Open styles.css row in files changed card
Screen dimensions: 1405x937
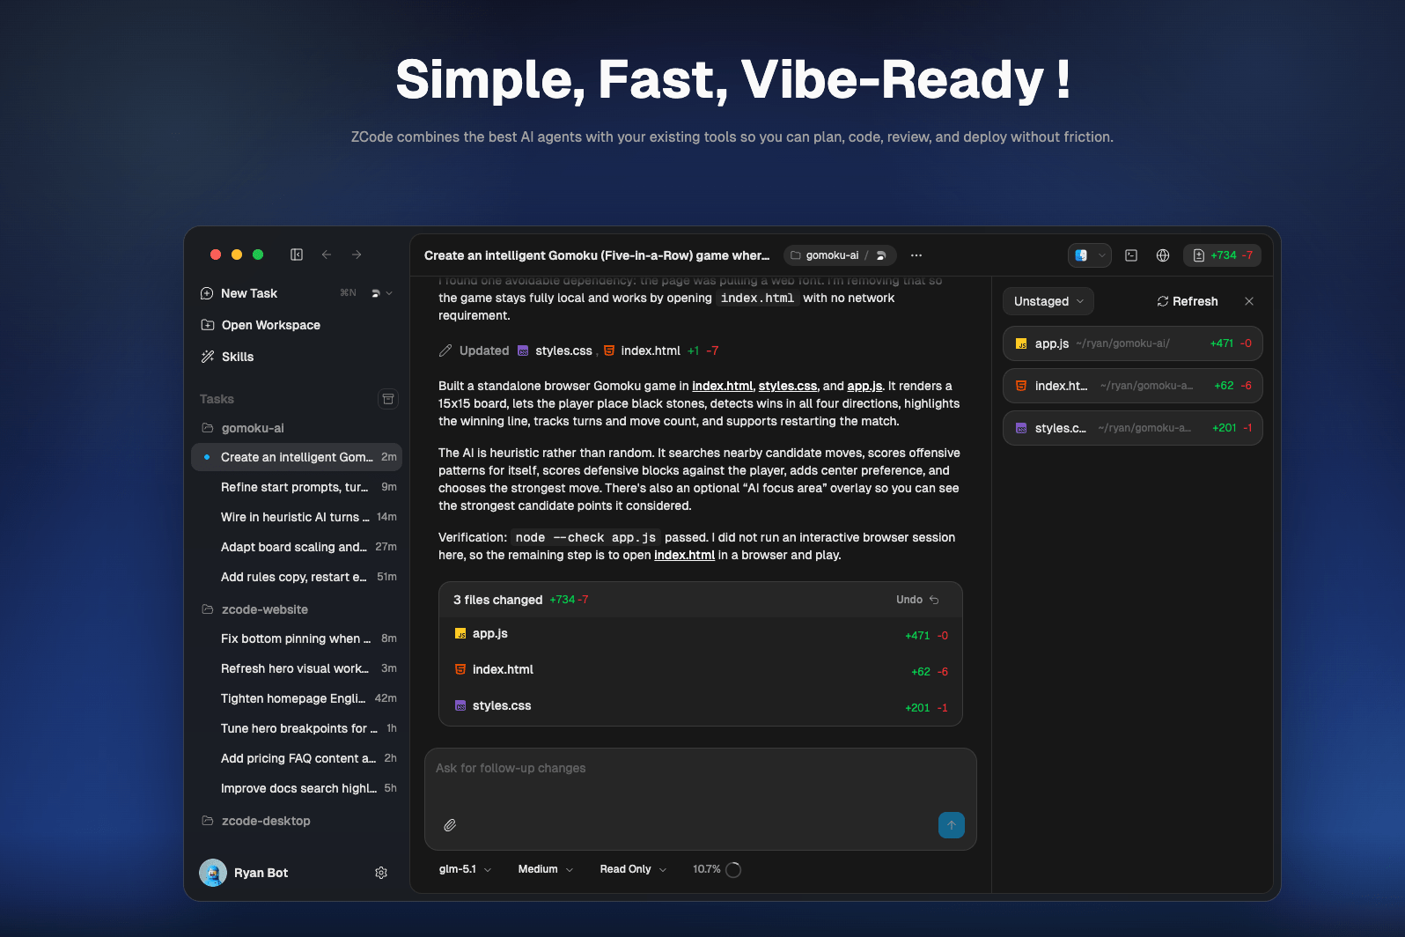701,706
